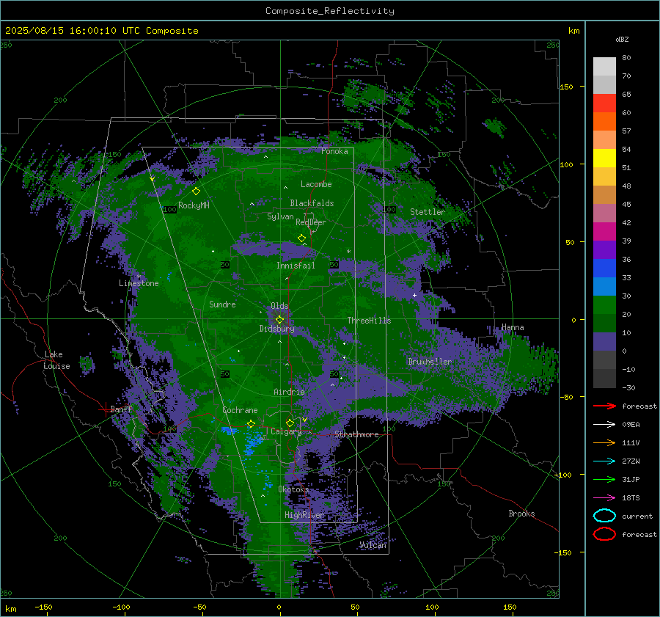The height and width of the screenshot is (617, 660).
Task: Click the Lacombe label
Action: click(x=316, y=184)
